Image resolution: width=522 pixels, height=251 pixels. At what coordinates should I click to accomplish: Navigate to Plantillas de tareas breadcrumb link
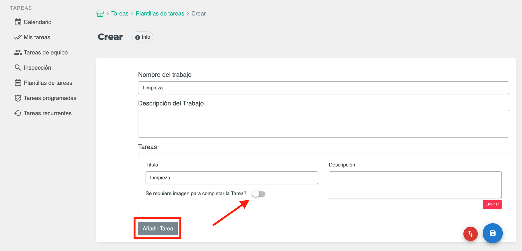coord(160,13)
